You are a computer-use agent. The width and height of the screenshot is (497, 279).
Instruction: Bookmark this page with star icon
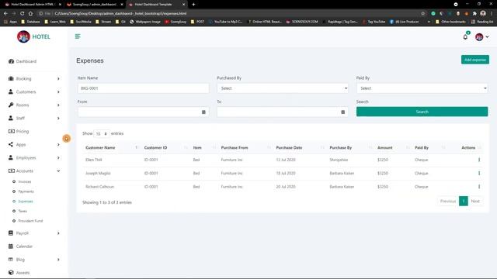point(422,14)
